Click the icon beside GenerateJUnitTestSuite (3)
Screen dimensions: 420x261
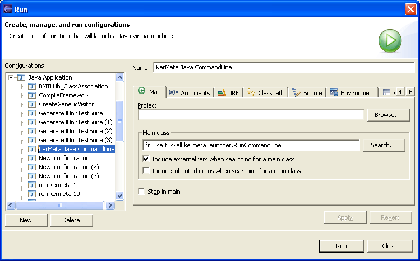point(32,140)
